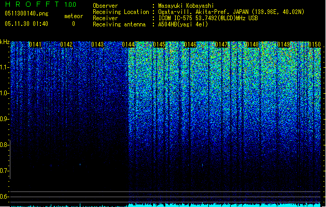Click the 0.7 kHz axis label
The height and width of the screenshot is (207, 326).
5,171
